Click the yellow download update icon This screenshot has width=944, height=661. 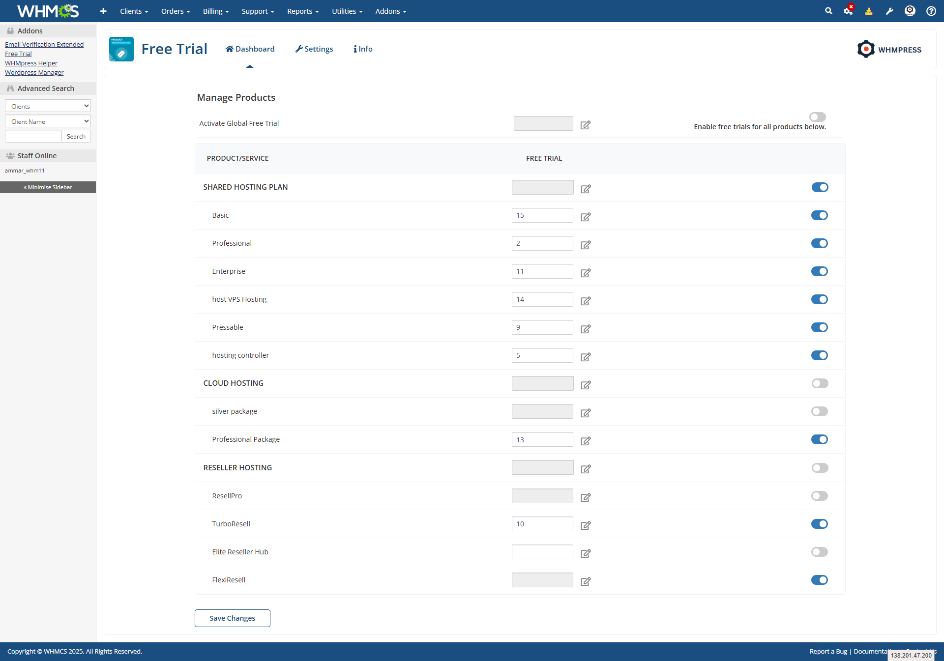click(869, 11)
